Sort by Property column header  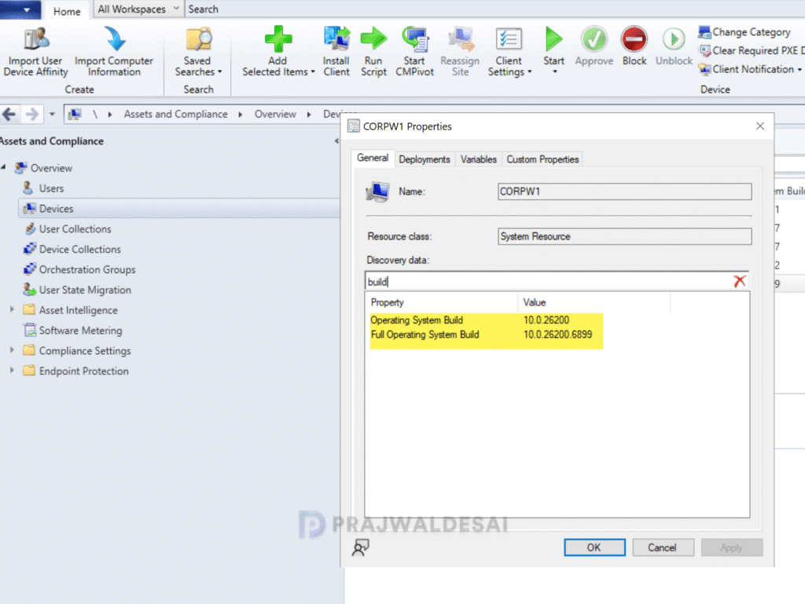442,302
